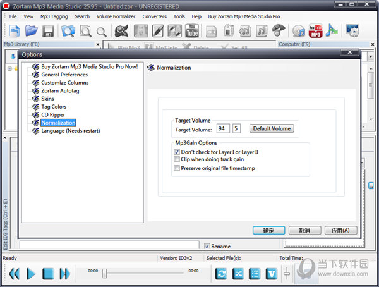Click the player volume slider knob
The width and height of the screenshot is (379, 287).
(287, 274)
